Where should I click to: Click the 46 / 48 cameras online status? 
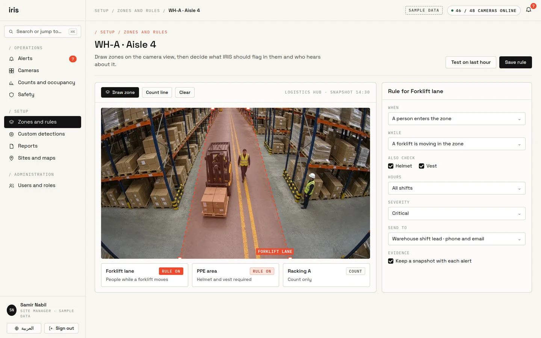pyautogui.click(x=484, y=11)
